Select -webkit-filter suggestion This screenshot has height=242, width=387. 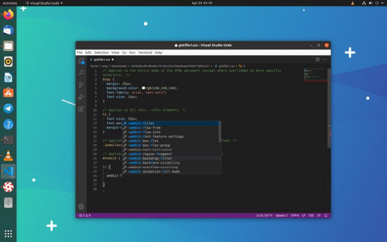[170, 123]
